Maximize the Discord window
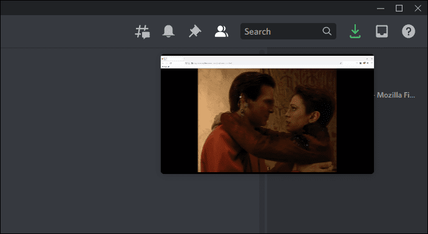 point(399,8)
